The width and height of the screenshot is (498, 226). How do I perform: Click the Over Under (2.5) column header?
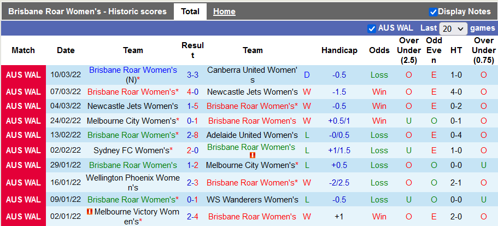point(409,50)
